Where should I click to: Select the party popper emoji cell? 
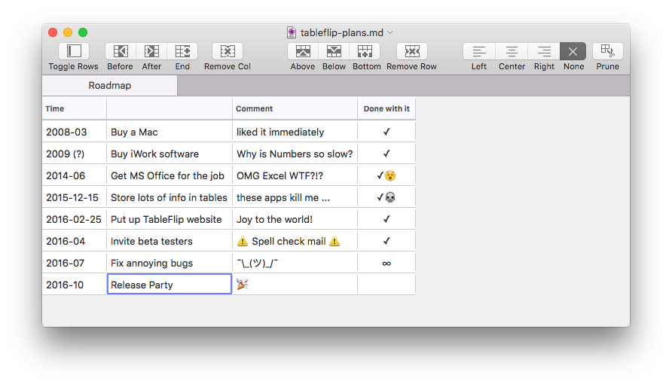click(x=295, y=285)
